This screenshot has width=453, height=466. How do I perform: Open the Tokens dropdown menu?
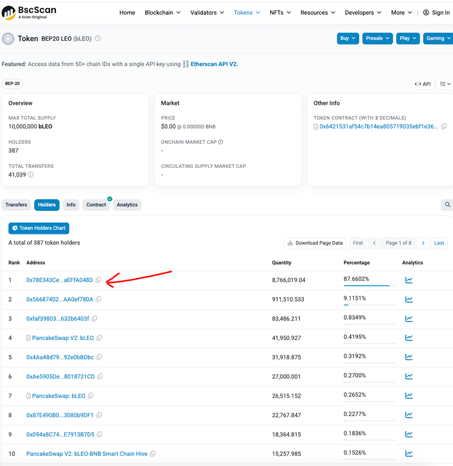click(x=247, y=12)
